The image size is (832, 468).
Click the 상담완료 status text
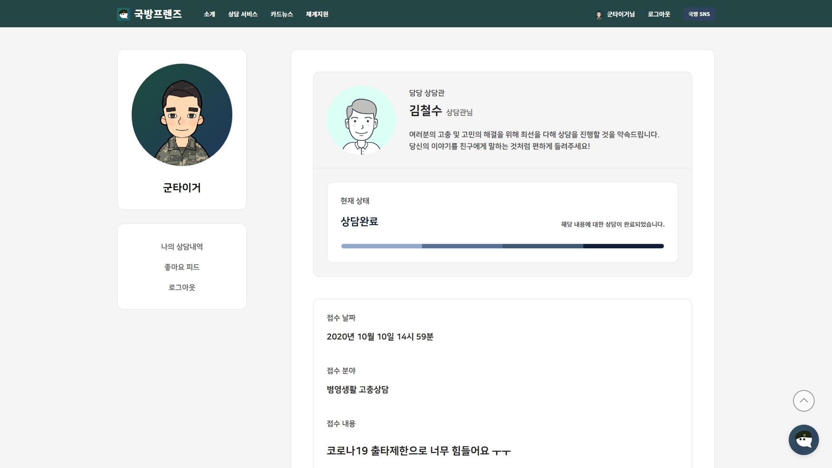pos(359,221)
